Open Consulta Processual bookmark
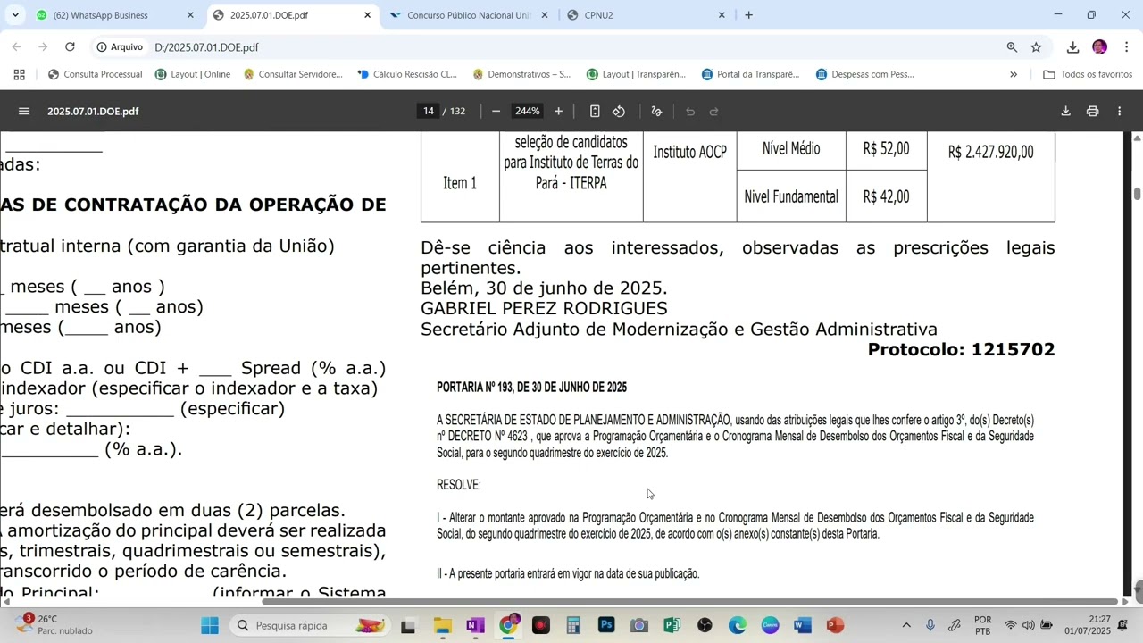1143x643 pixels. 96,74
